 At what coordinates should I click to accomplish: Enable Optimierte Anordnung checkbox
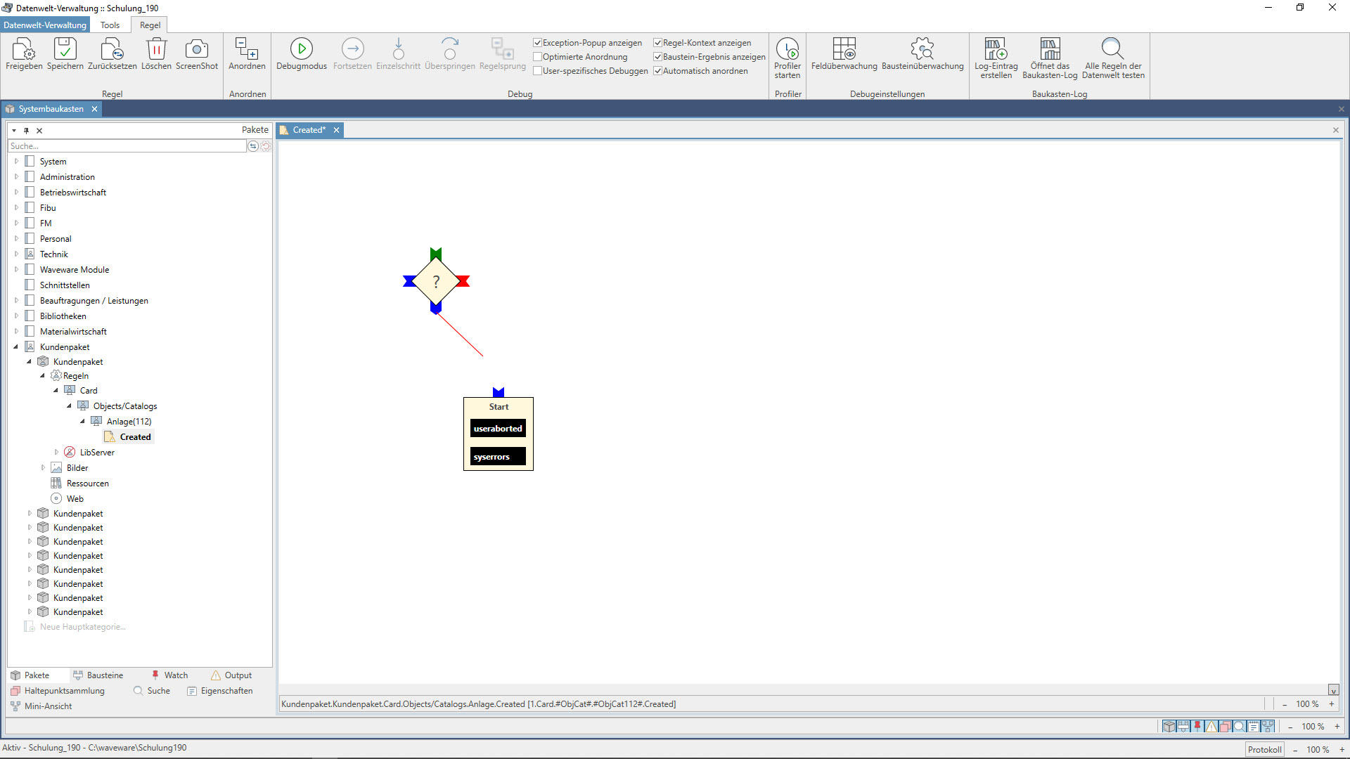click(x=538, y=57)
